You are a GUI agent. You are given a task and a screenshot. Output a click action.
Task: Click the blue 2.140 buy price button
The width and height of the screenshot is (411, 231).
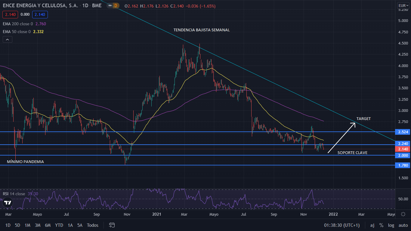[x=40, y=14]
